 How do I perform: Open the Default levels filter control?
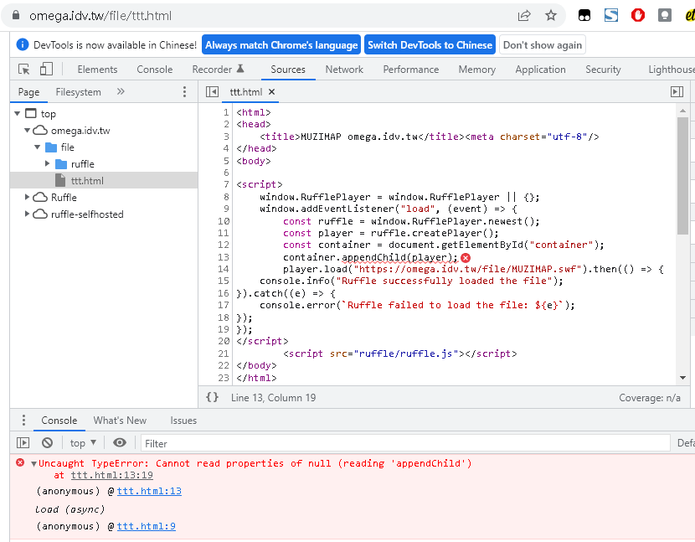685,442
